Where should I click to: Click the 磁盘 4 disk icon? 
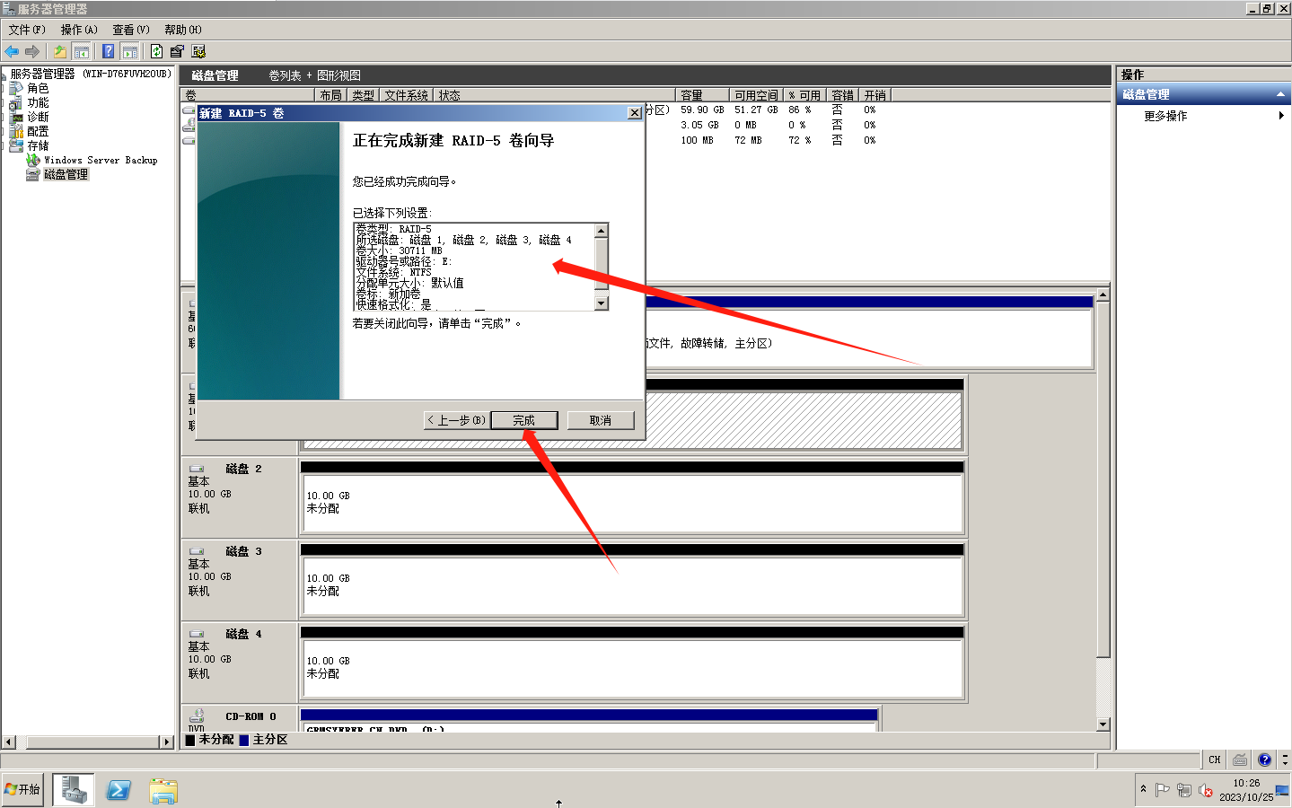click(x=197, y=634)
